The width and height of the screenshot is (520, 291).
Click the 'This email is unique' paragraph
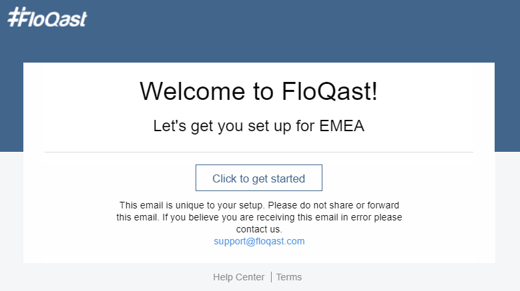(x=259, y=217)
